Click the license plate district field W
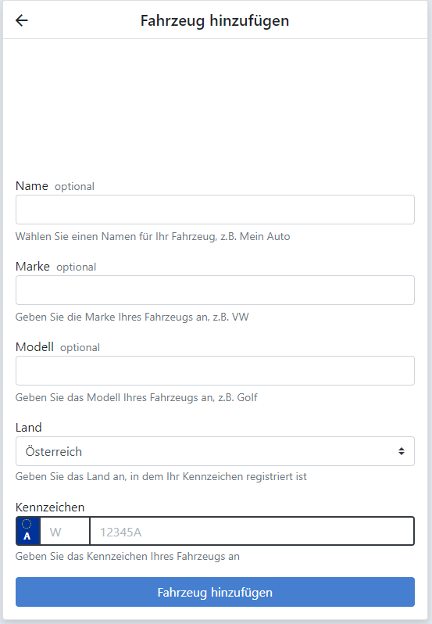Image resolution: width=432 pixels, height=624 pixels. [x=65, y=531]
